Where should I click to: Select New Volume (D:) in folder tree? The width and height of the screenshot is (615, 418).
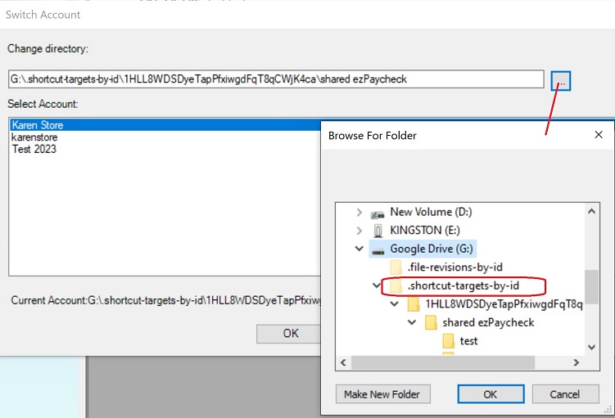click(431, 212)
